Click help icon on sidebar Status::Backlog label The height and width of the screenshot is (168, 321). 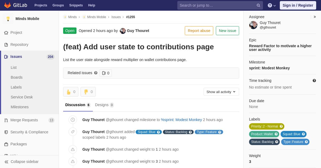pos(277,142)
